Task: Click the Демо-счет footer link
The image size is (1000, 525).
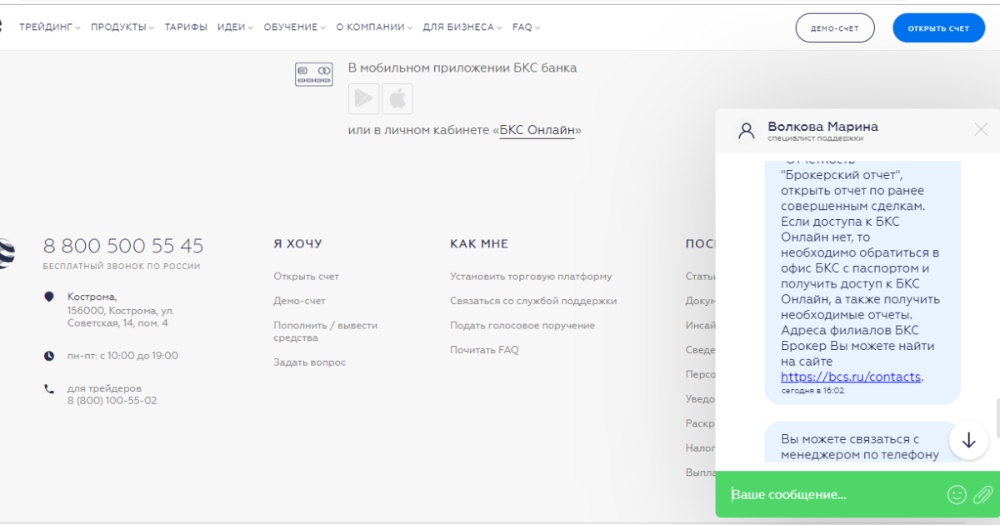Action: point(299,301)
